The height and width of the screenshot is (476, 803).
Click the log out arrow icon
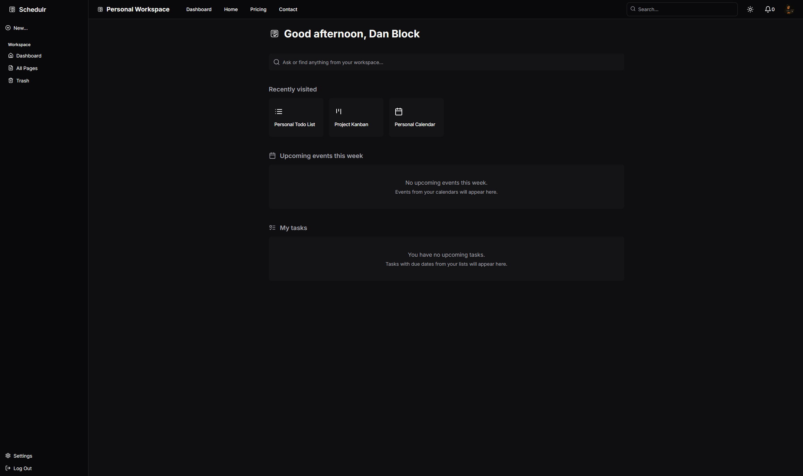[8, 468]
